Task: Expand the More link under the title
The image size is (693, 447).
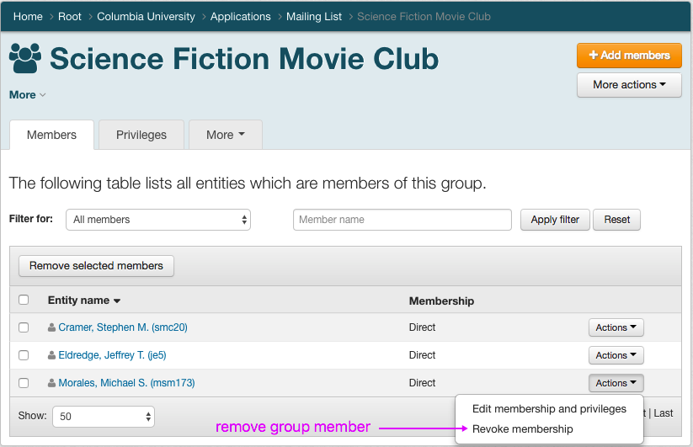Action: (28, 95)
